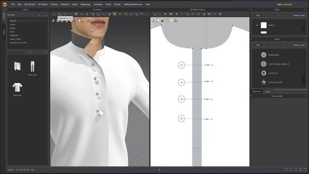This screenshot has width=309, height=174.
Task: Select the top button marker on the 2D pattern
Action: pyautogui.click(x=182, y=65)
